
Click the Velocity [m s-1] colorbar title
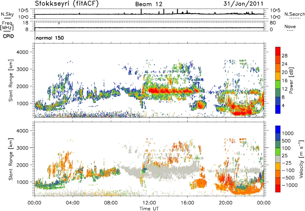[x=301, y=159]
